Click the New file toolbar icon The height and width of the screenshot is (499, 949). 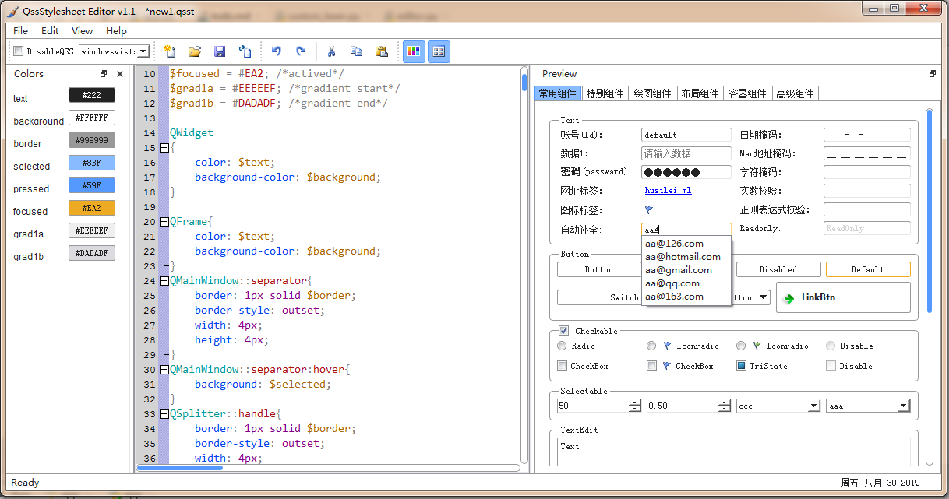tap(170, 51)
